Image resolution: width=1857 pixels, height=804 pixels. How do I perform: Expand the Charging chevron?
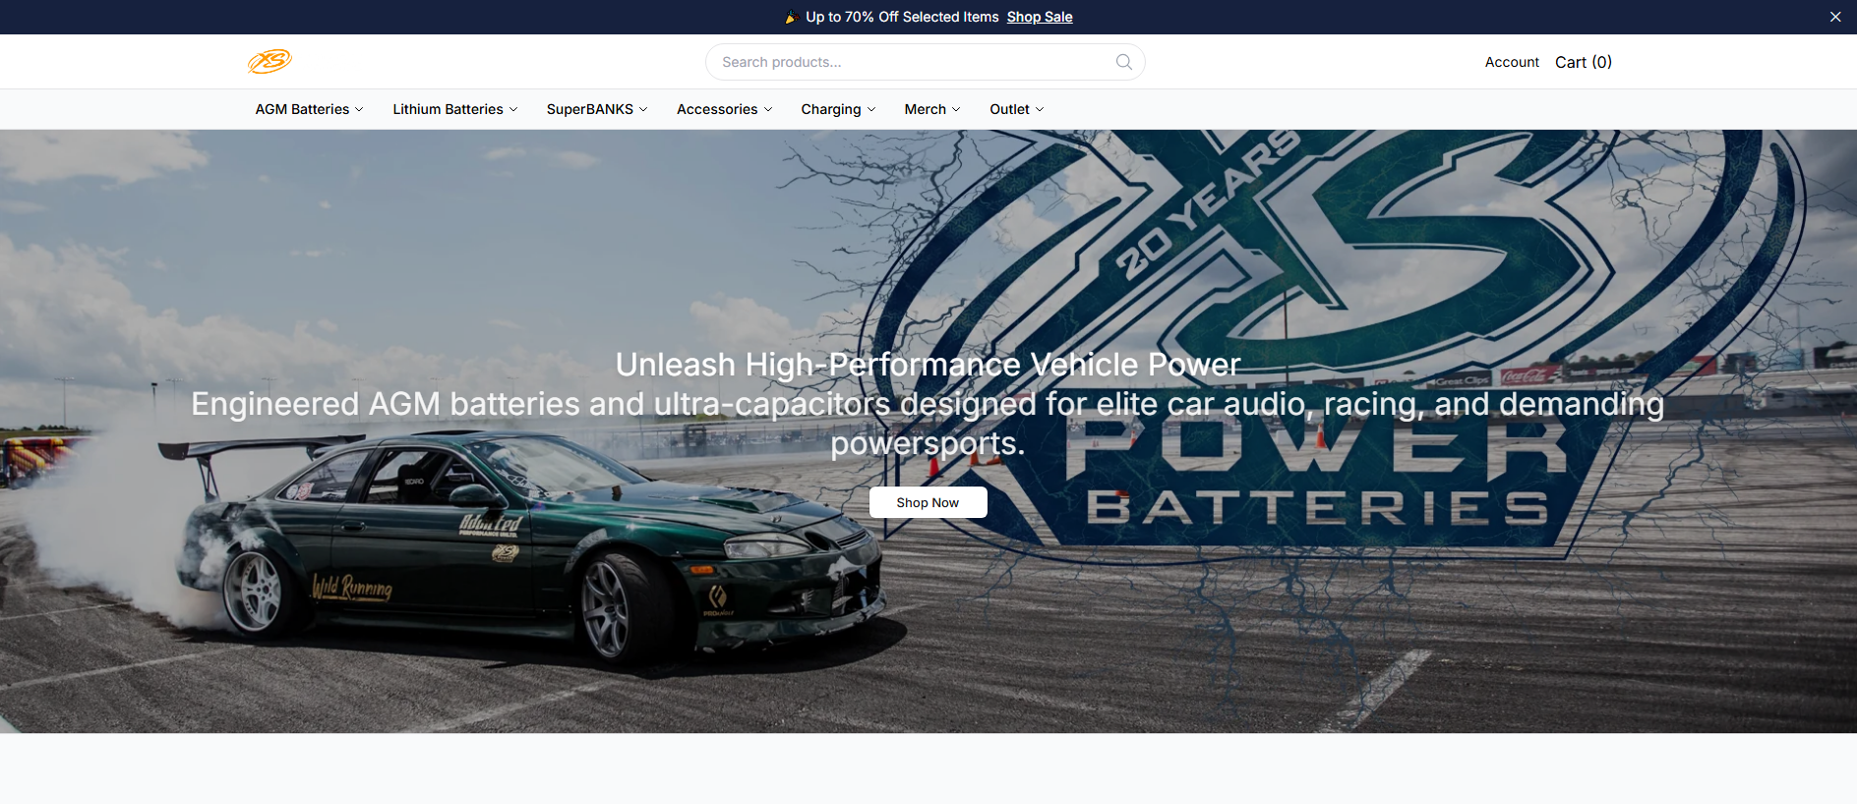tap(871, 109)
